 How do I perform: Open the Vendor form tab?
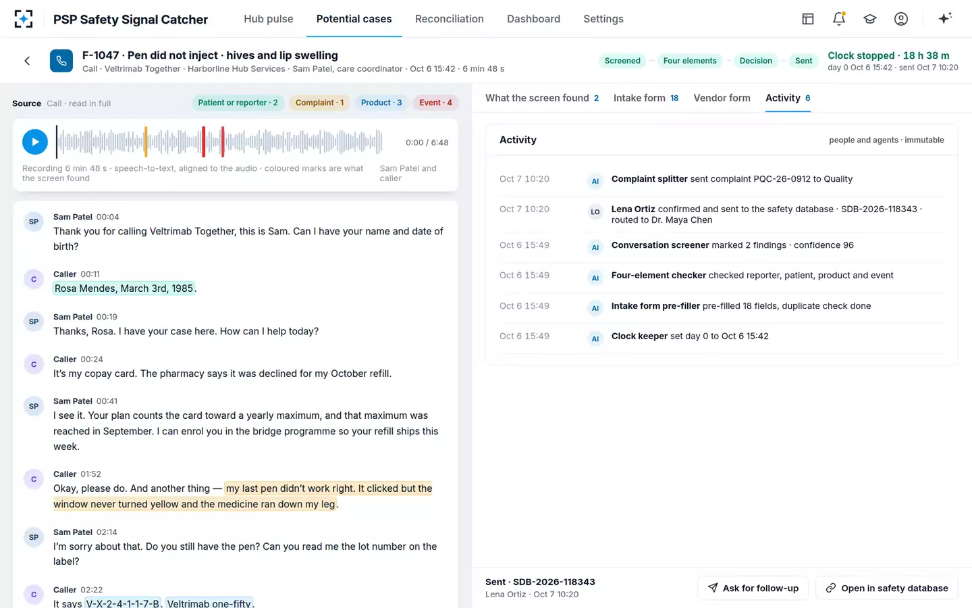click(722, 98)
